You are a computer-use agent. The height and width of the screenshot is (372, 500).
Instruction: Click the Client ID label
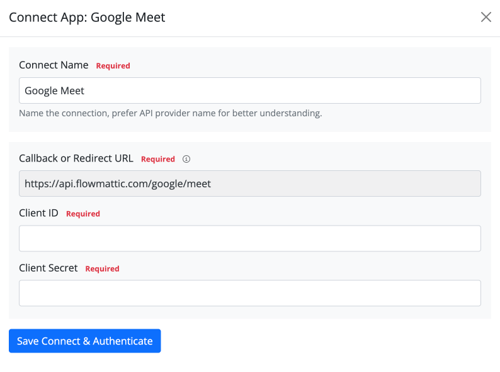point(38,213)
